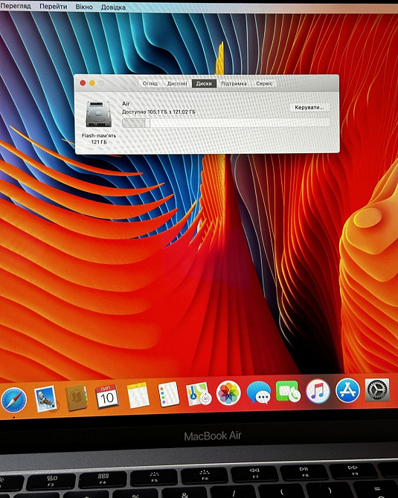
Task: Open the Підтримка tab
Action: tap(234, 83)
